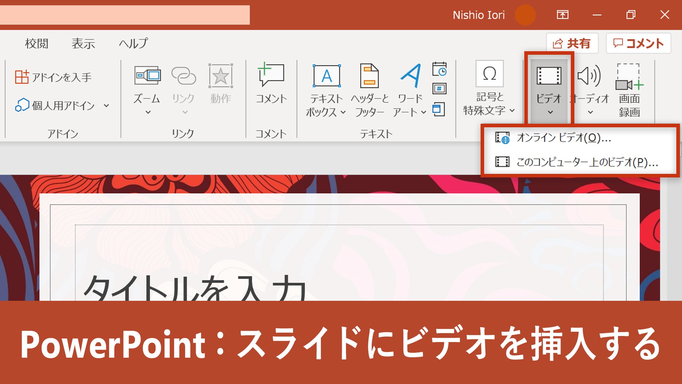Click the Audio (オーディオ) speaker icon
This screenshot has height=384, width=682.
click(589, 76)
